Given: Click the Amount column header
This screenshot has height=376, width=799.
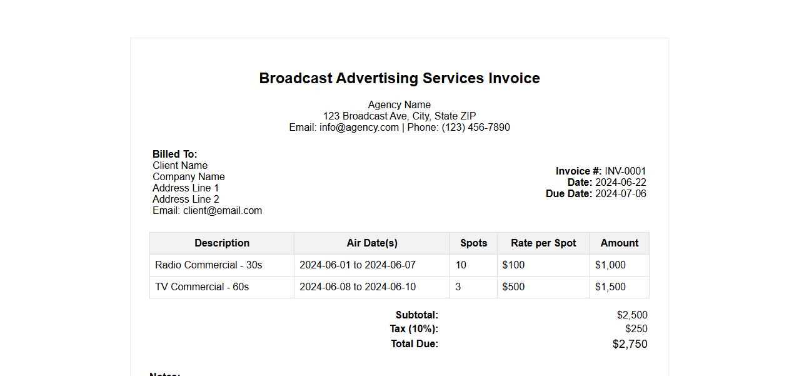Looking at the screenshot, I should pyautogui.click(x=619, y=243).
